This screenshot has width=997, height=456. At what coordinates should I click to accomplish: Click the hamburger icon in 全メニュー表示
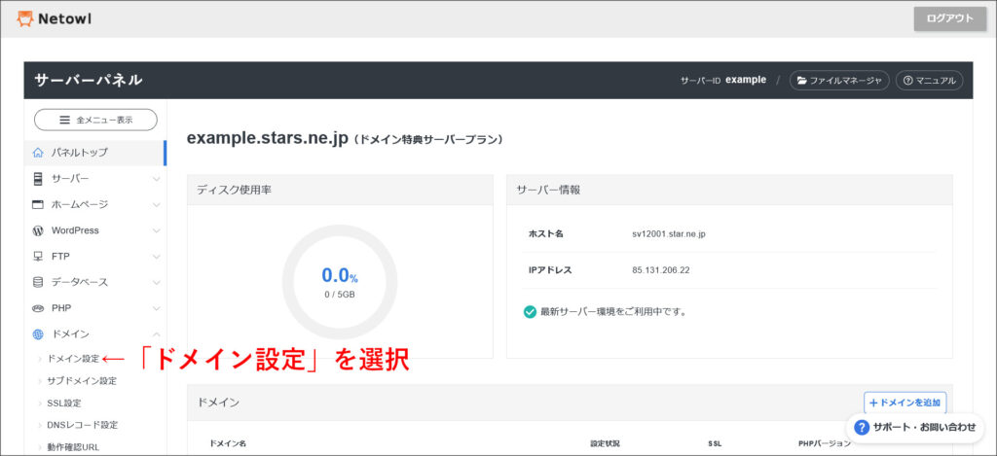pyautogui.click(x=65, y=120)
